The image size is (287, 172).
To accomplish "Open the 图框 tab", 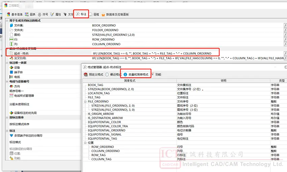I will pos(94,15).
